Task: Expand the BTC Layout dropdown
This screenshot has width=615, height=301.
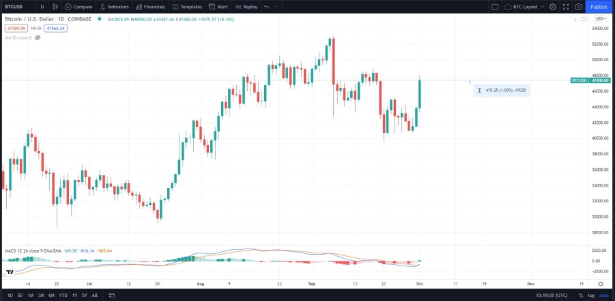Action: pyautogui.click(x=524, y=7)
